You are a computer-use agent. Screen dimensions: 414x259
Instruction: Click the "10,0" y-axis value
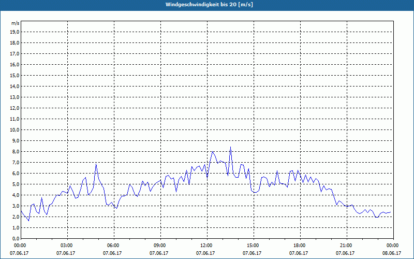(14, 130)
